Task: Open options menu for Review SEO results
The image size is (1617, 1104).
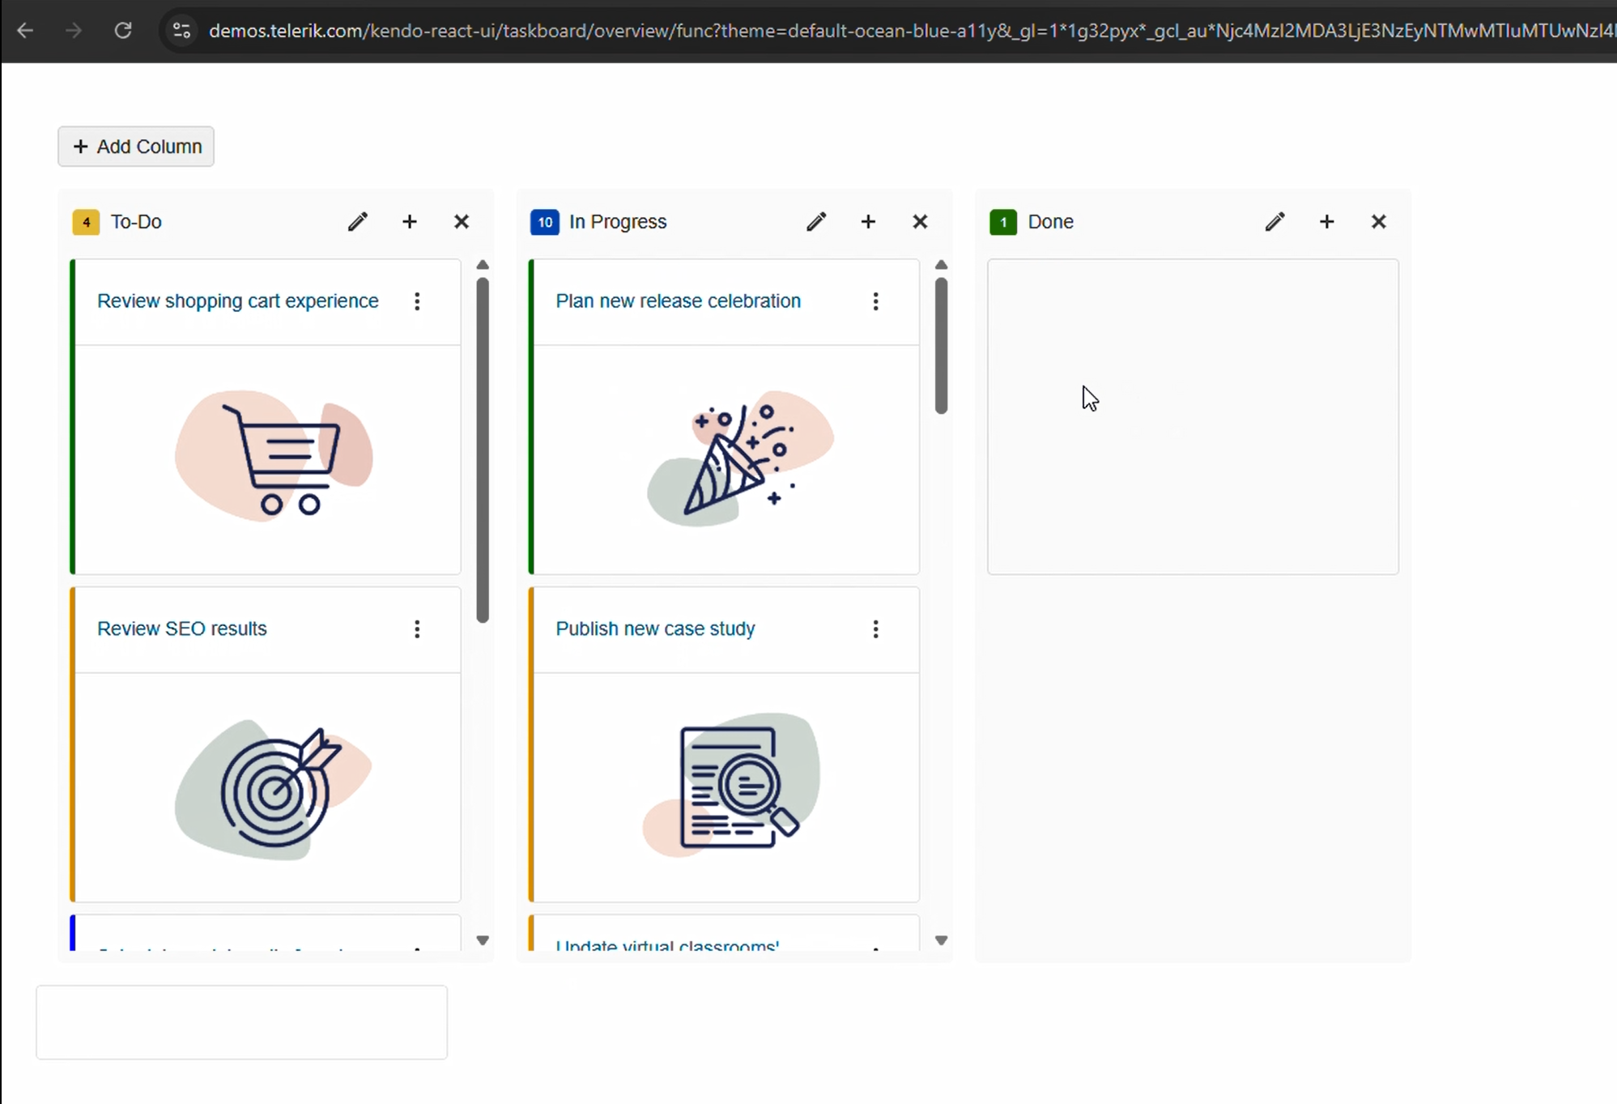Action: click(417, 629)
